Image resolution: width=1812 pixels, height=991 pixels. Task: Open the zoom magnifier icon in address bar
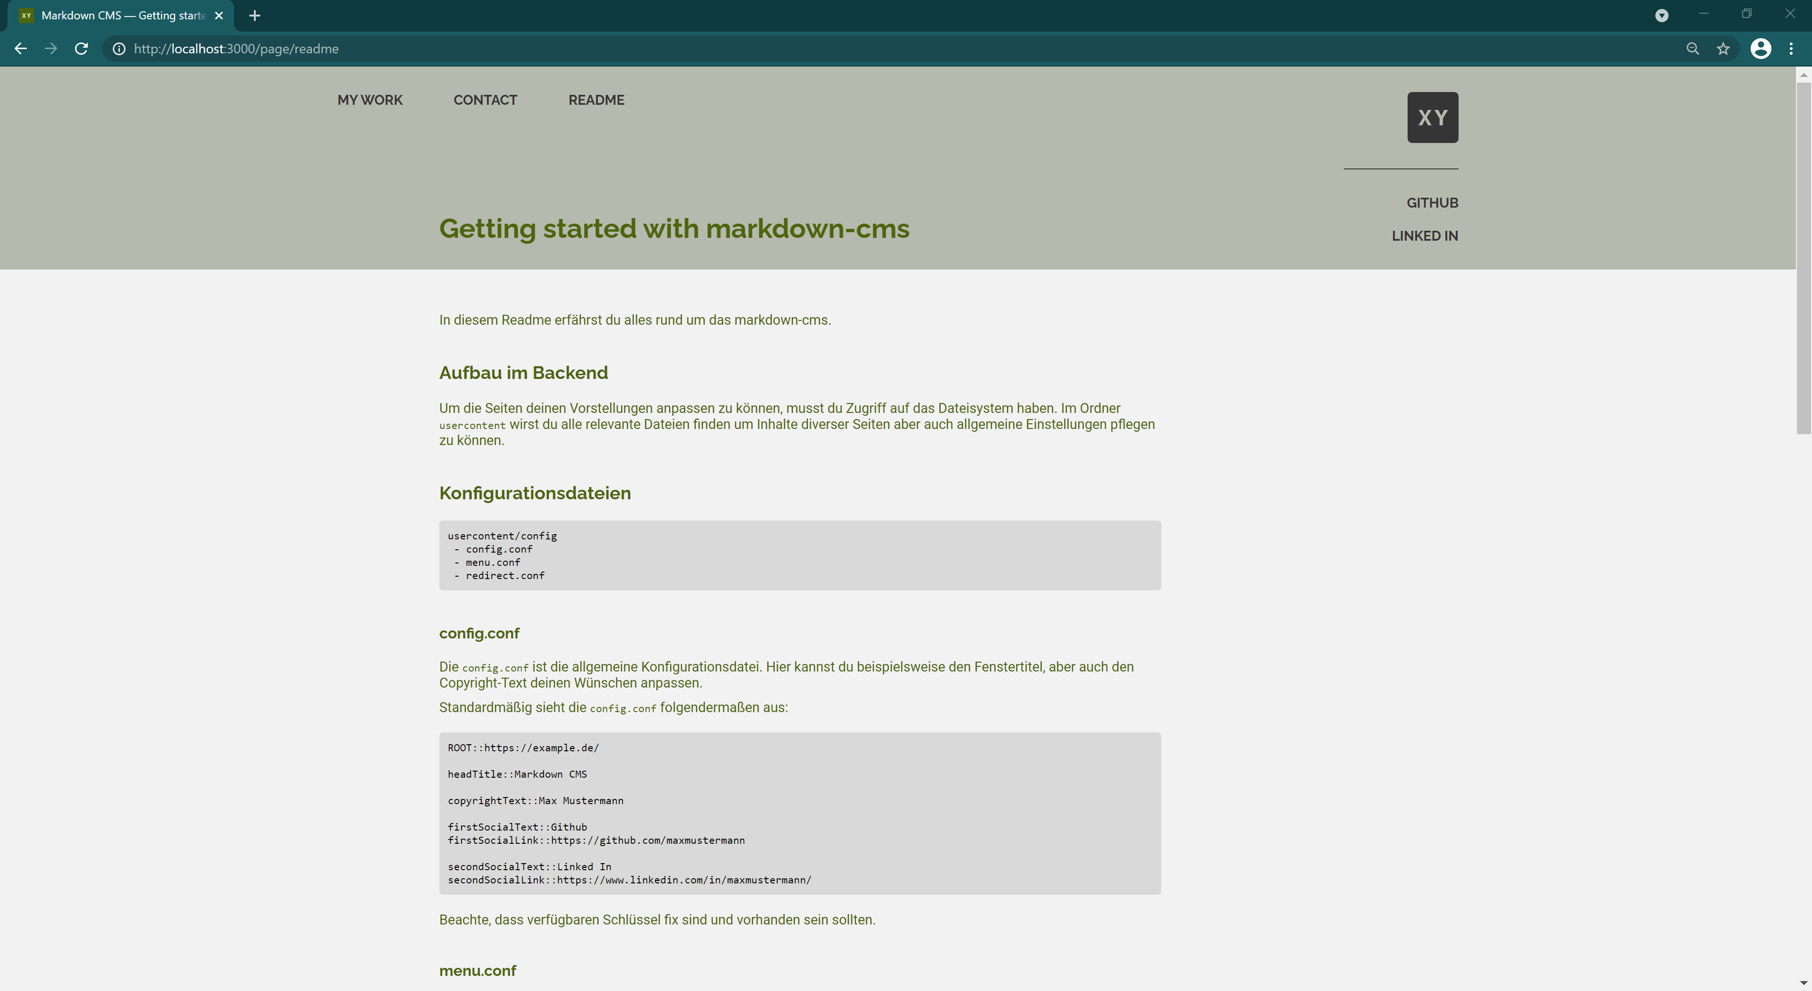point(1693,49)
